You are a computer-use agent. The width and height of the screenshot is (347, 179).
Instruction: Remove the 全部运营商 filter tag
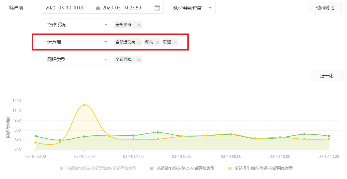(x=139, y=42)
